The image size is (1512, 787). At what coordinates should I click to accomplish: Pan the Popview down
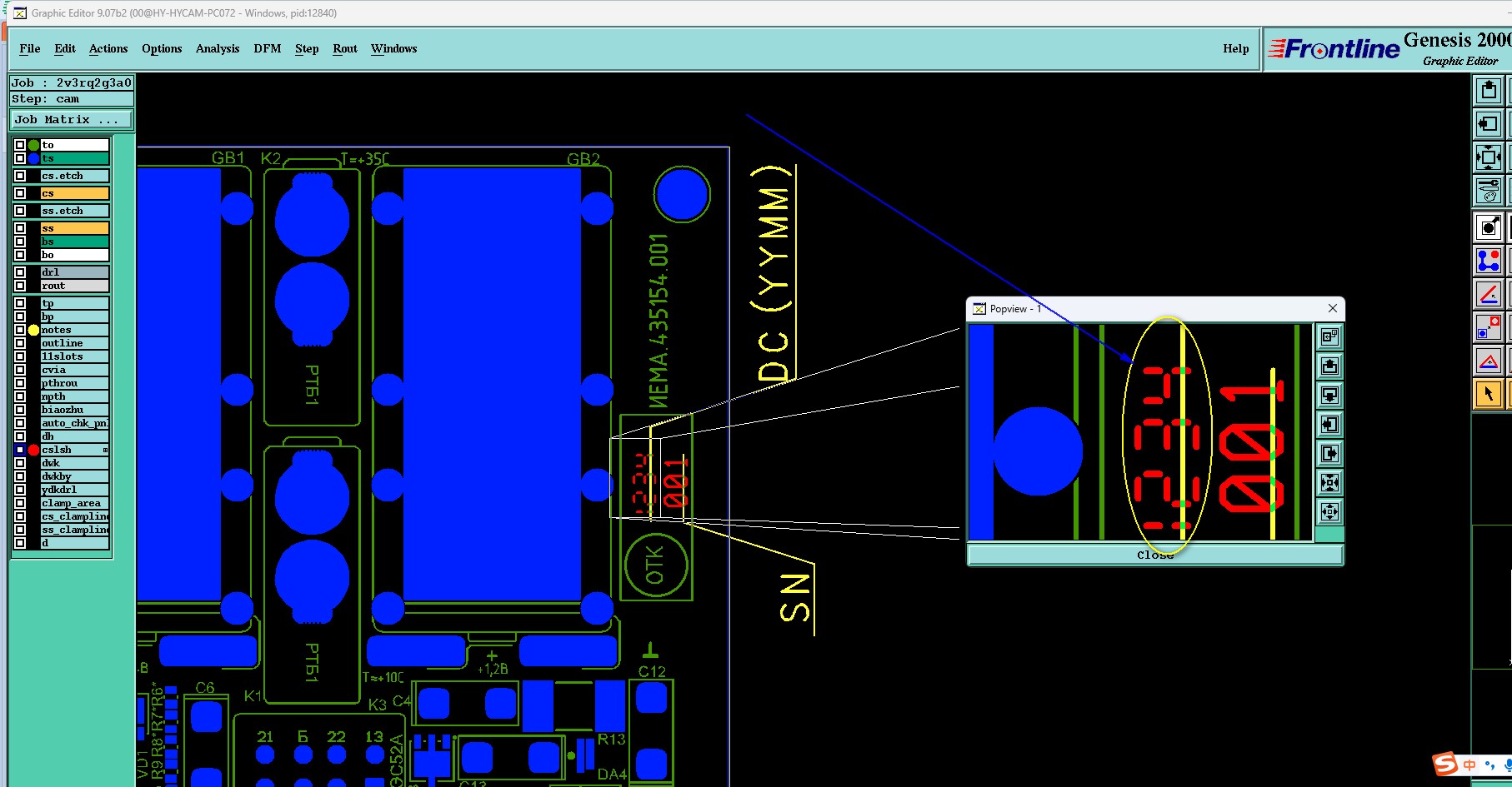pyautogui.click(x=1330, y=395)
